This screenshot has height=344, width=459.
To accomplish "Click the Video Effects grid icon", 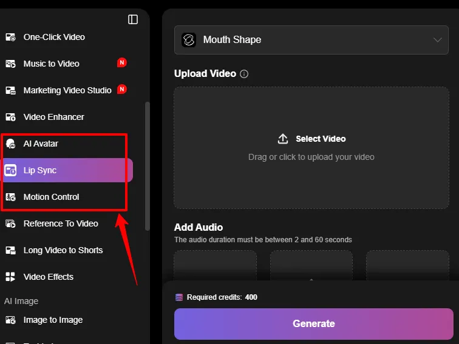I will coord(10,277).
